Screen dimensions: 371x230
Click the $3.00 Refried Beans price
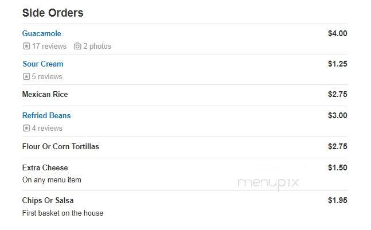(x=337, y=115)
